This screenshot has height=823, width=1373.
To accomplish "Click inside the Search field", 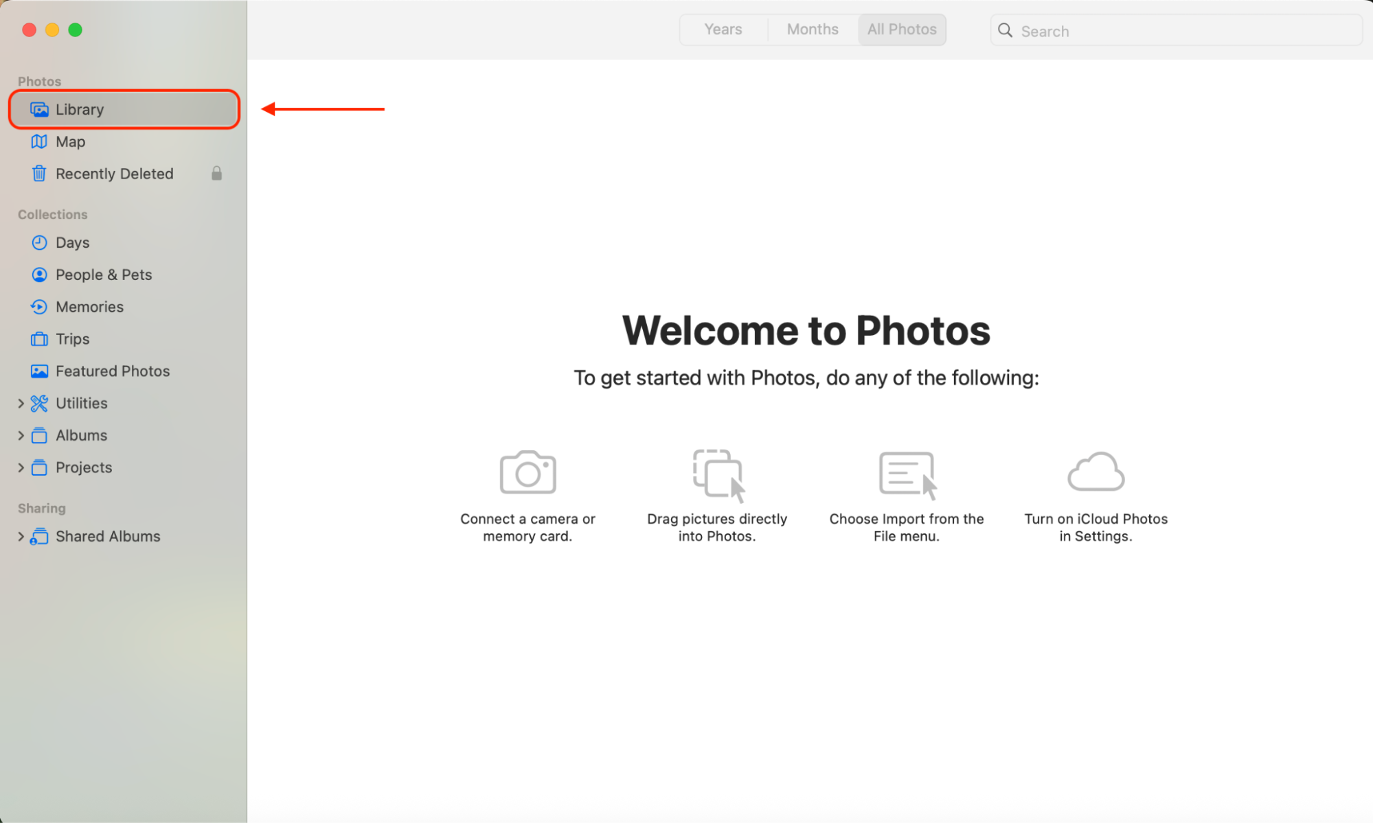I will pos(1099,30).
